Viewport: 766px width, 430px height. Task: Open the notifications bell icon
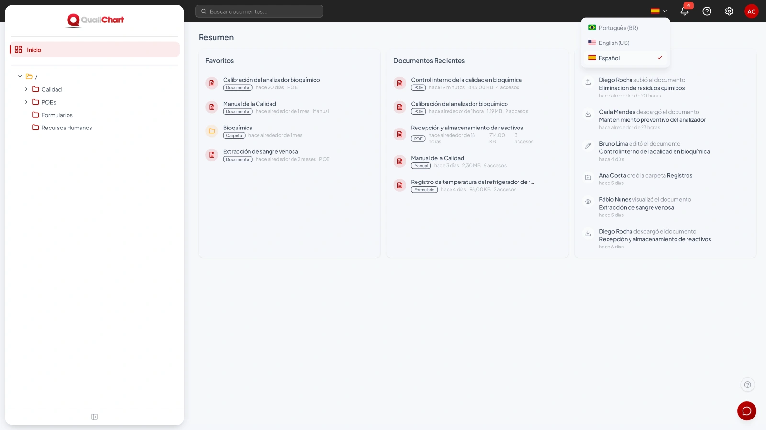(x=685, y=11)
